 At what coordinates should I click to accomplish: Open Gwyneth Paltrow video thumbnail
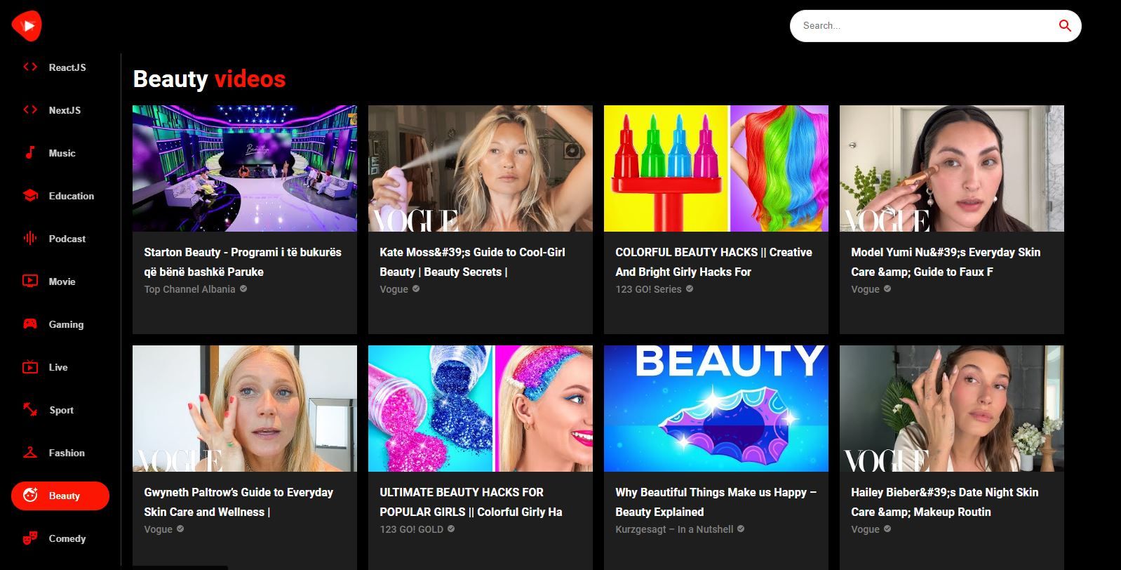coord(245,409)
